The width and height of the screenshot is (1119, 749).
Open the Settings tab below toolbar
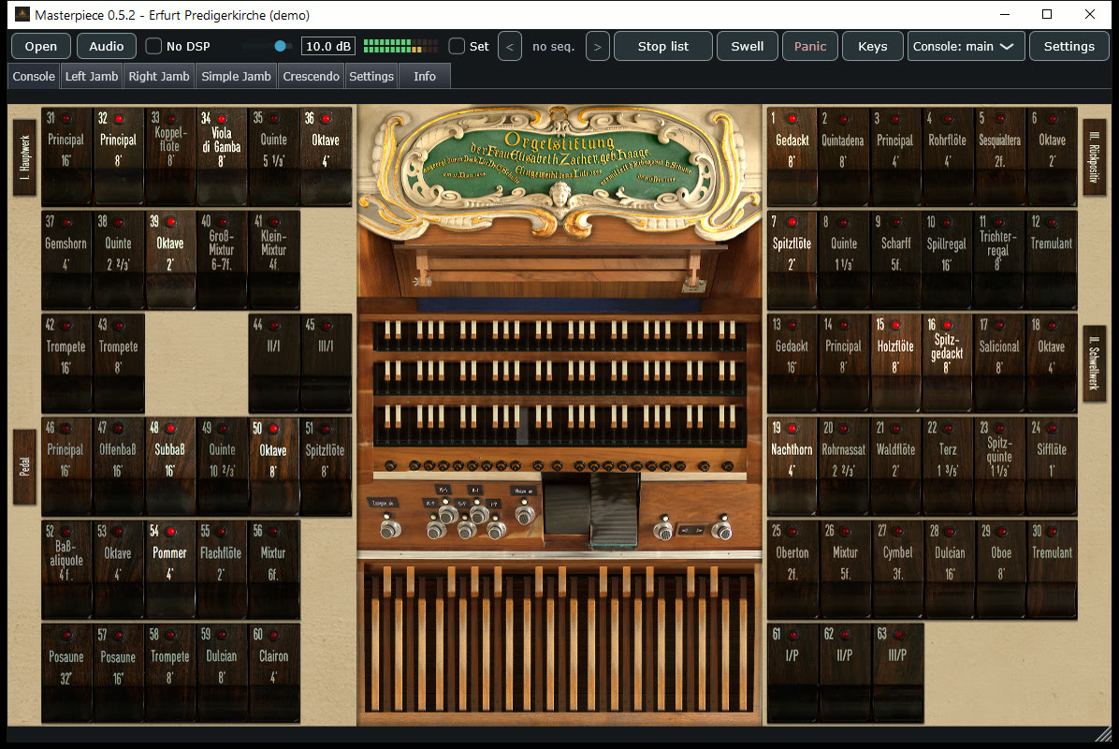click(371, 77)
